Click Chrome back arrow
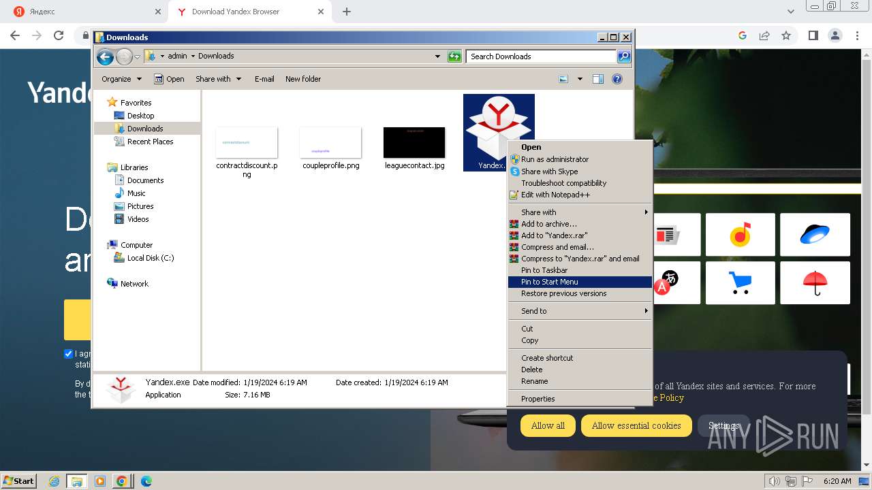The height and width of the screenshot is (490, 872). (15, 35)
